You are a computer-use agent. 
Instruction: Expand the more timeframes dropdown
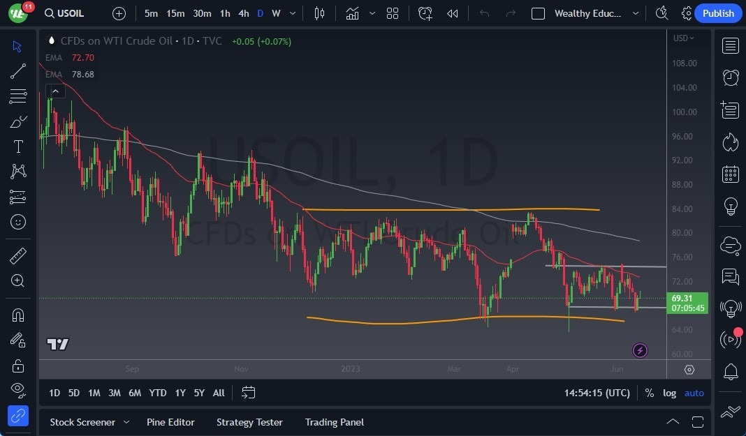pyautogui.click(x=293, y=13)
